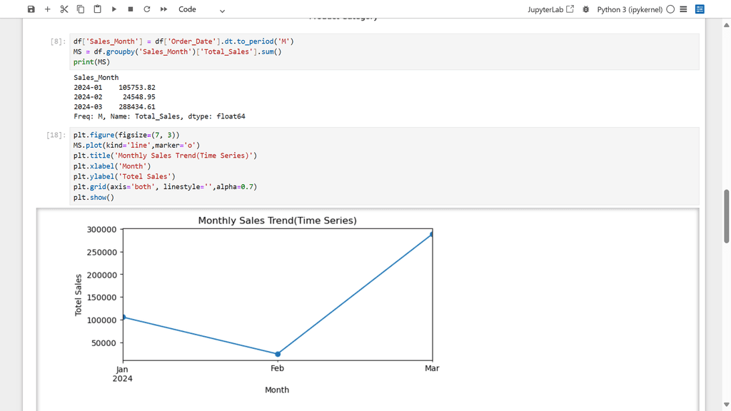Toggle the blue notebook panel icon
The height and width of the screenshot is (411, 731).
(x=700, y=9)
